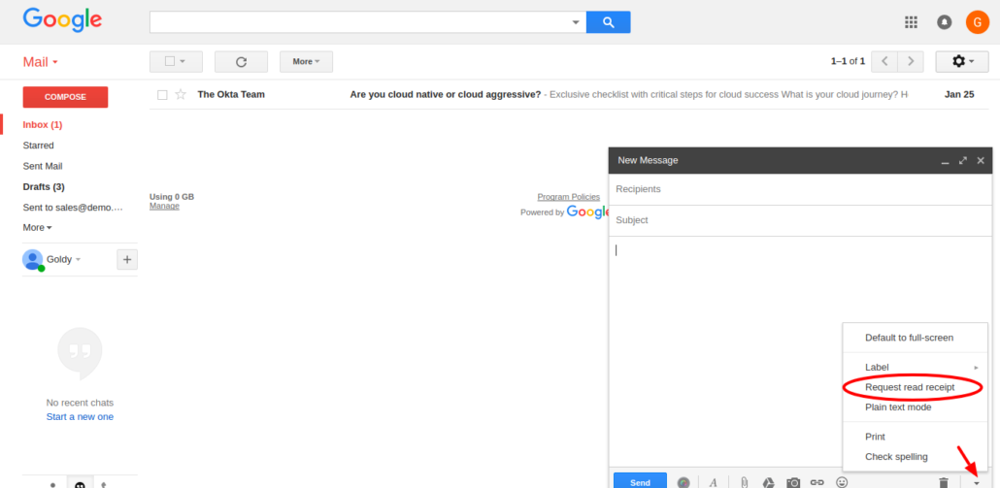Screen dimensions: 1000x488
Task: Open the Sent to sales@demo label
Action: (x=73, y=207)
